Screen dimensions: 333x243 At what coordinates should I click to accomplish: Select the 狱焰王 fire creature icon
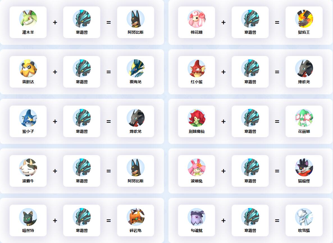304,19
